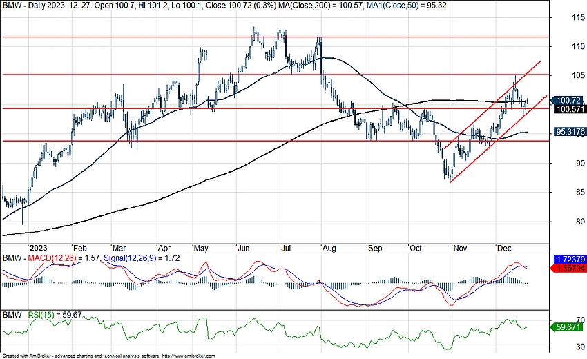The width and height of the screenshot is (587, 359).
Task: Click the Feb label on time axis
Action: coord(79,248)
